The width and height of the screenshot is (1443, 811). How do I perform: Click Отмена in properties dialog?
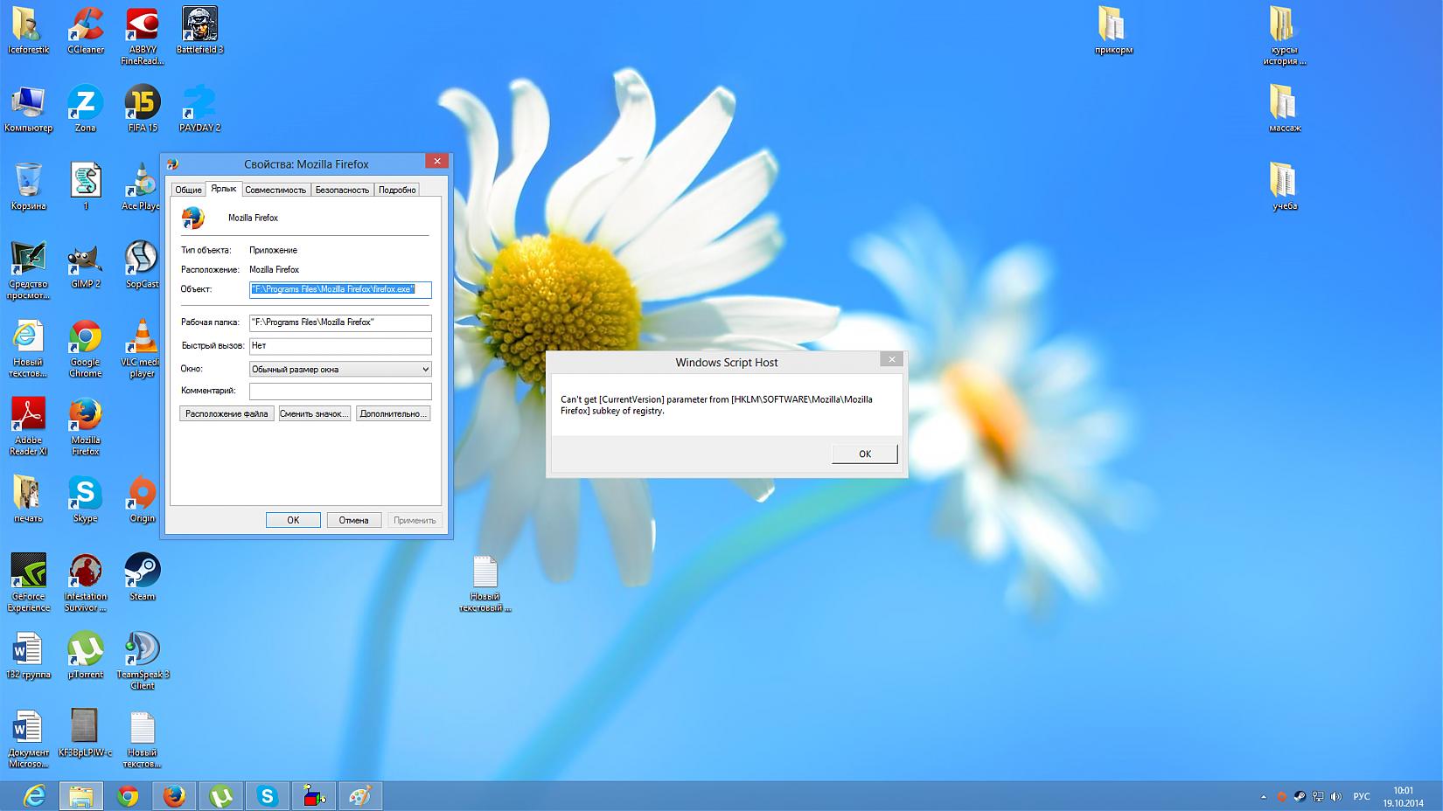(x=353, y=520)
